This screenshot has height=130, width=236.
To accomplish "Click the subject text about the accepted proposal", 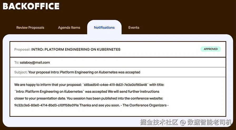I will 84,72.
